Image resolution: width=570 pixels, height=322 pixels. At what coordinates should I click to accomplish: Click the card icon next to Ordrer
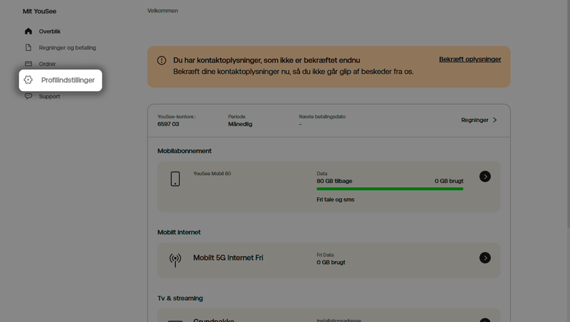point(28,64)
